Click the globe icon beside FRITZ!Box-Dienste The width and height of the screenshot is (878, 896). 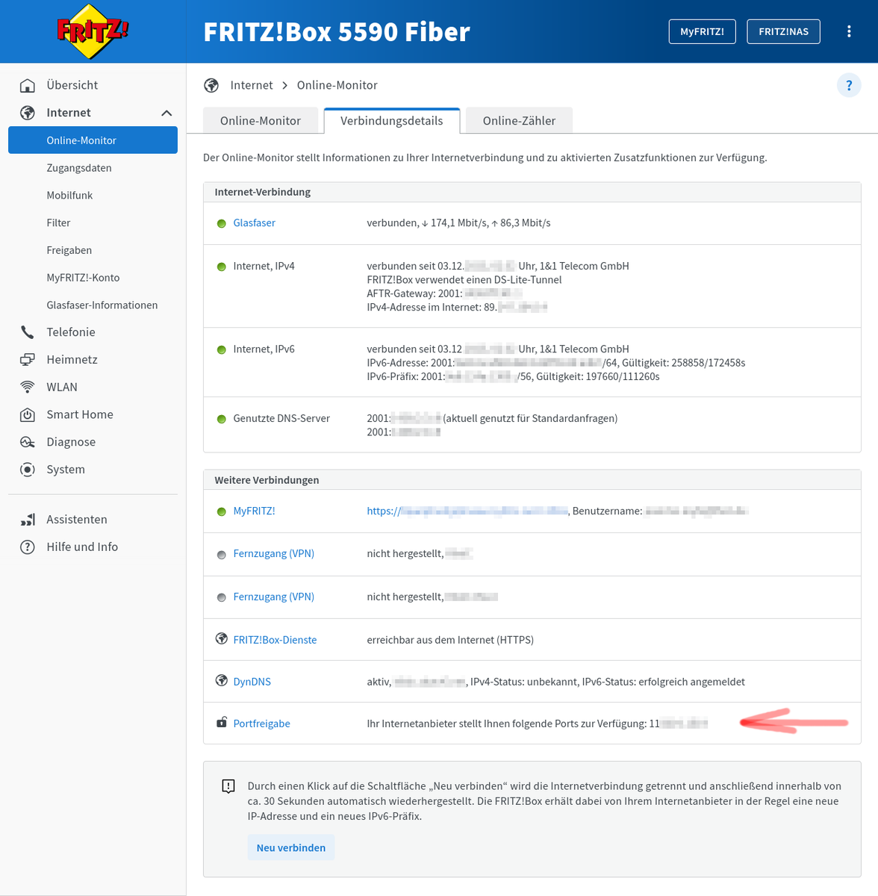pyautogui.click(x=222, y=639)
